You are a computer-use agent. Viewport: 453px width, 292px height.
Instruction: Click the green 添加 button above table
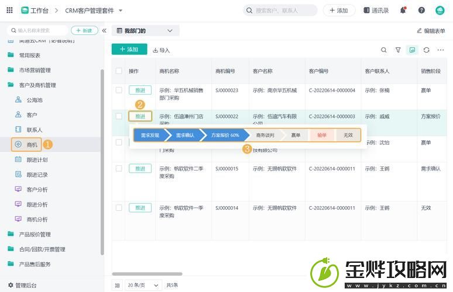[x=129, y=49]
